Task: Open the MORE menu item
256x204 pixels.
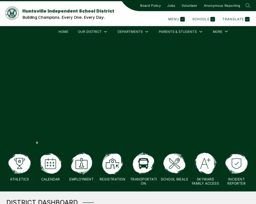Action: (218, 32)
